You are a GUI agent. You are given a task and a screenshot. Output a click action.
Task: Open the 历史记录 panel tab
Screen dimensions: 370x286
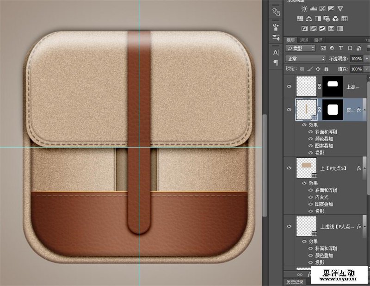pyautogui.click(x=294, y=282)
